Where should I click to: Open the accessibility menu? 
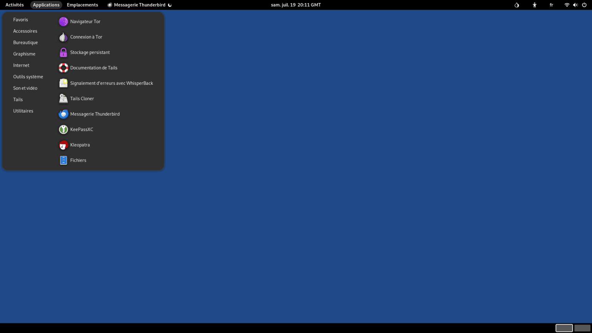point(534,5)
